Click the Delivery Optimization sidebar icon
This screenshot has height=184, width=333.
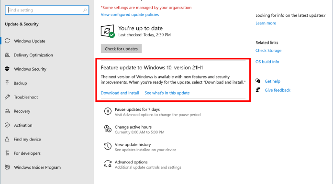7,55
